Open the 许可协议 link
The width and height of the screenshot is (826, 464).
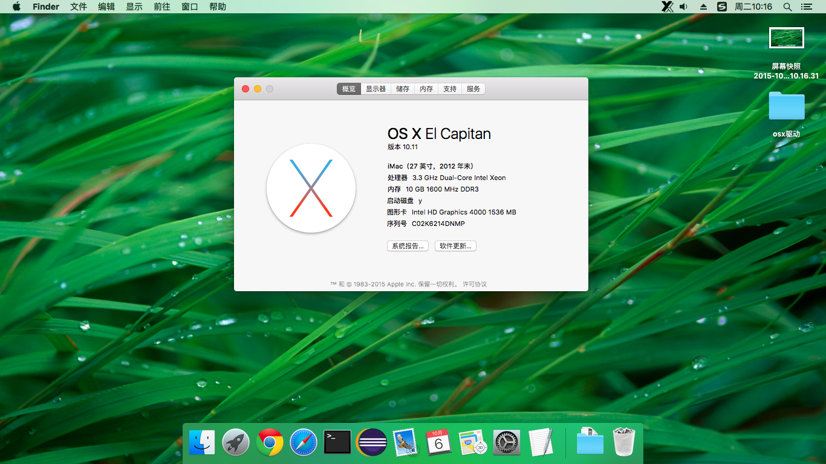[x=475, y=284]
